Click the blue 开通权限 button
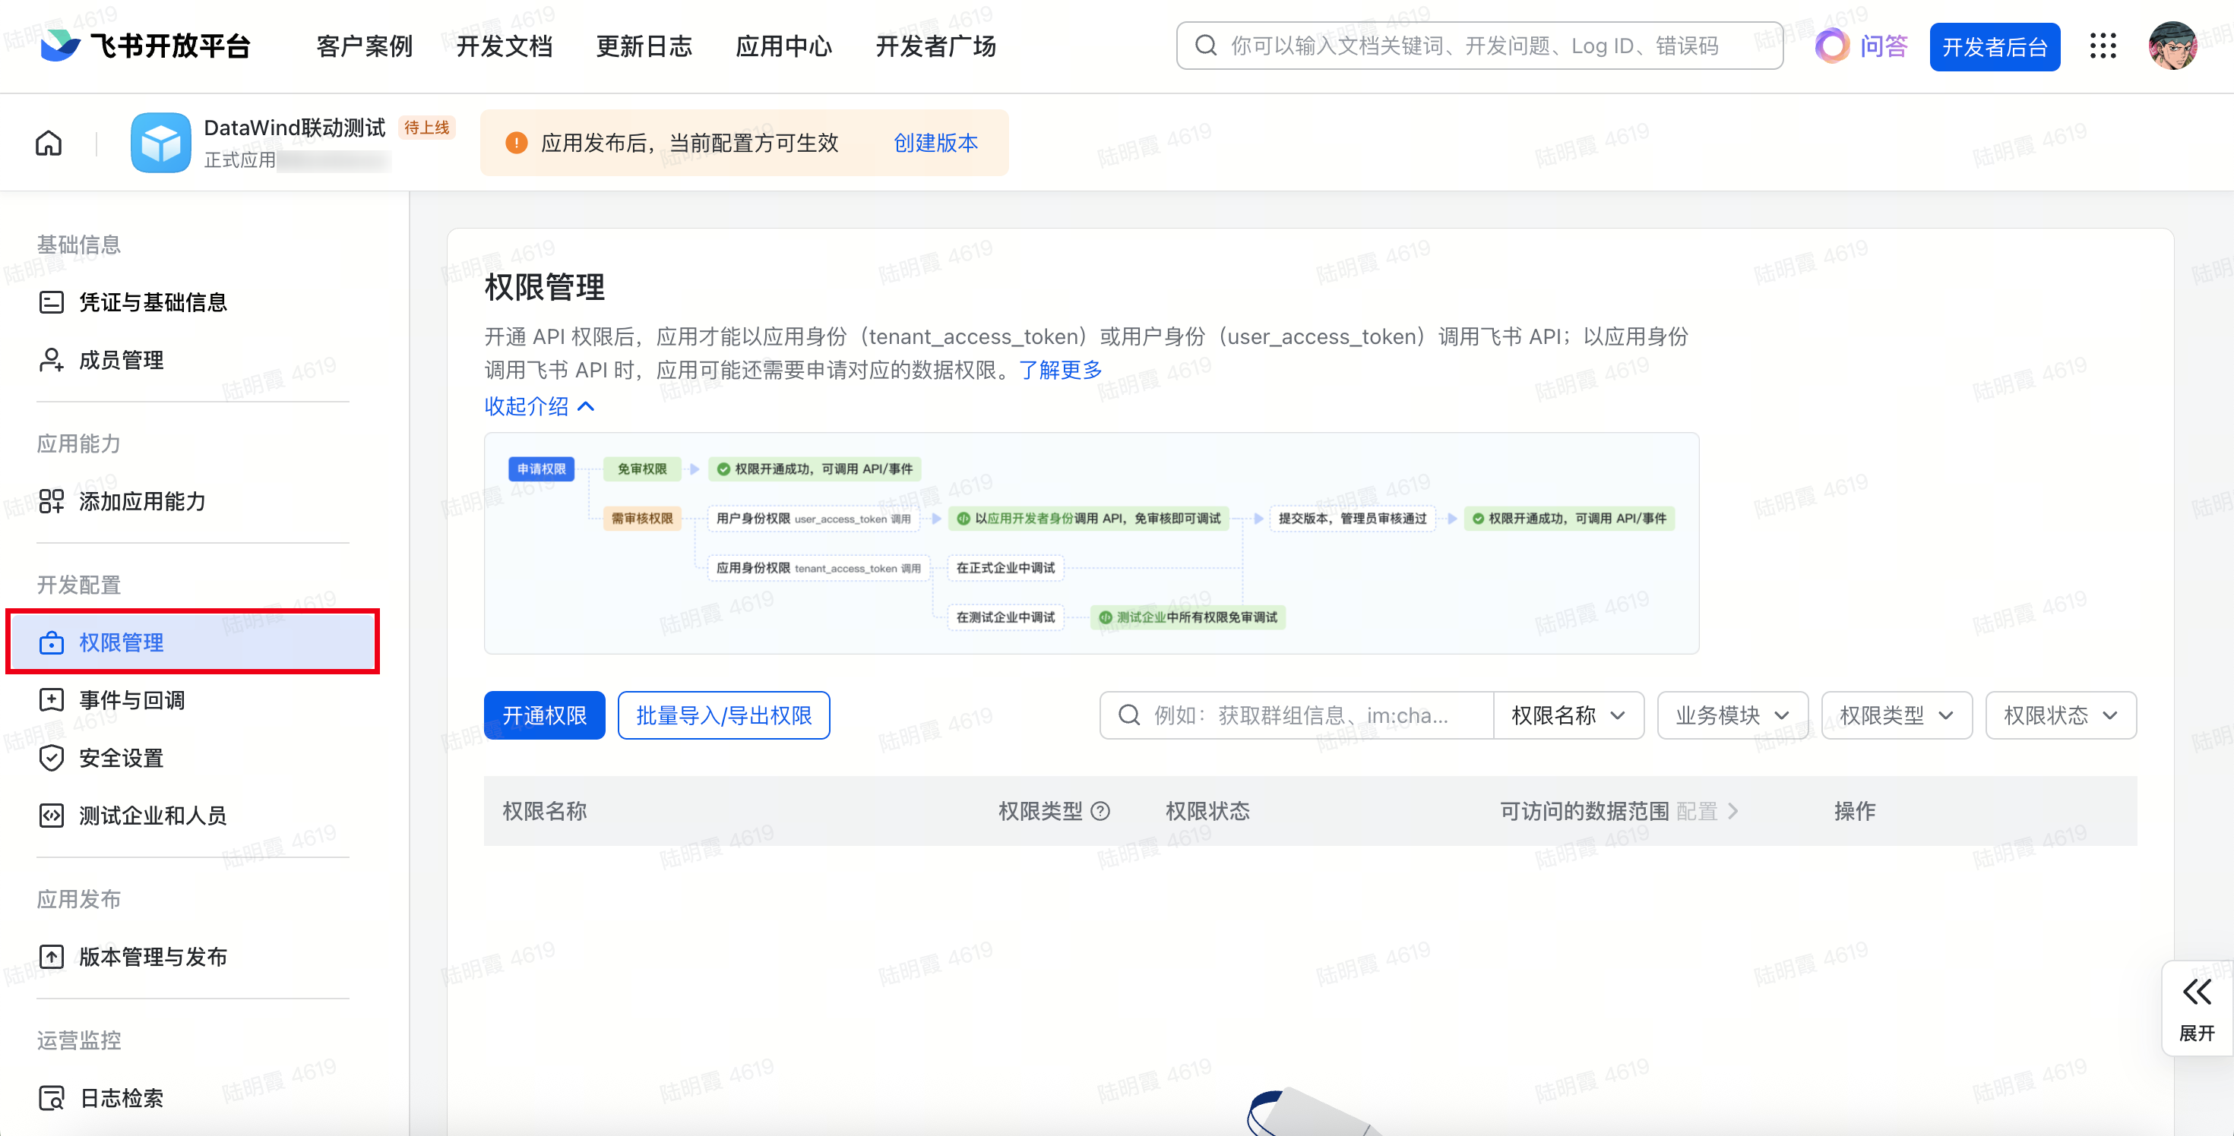This screenshot has width=2234, height=1136. pos(544,715)
